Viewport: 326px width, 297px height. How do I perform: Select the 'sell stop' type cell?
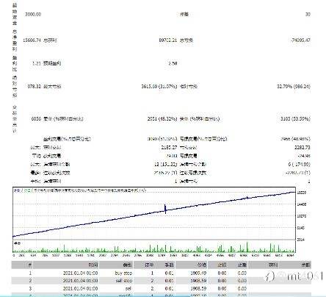tap(123, 281)
